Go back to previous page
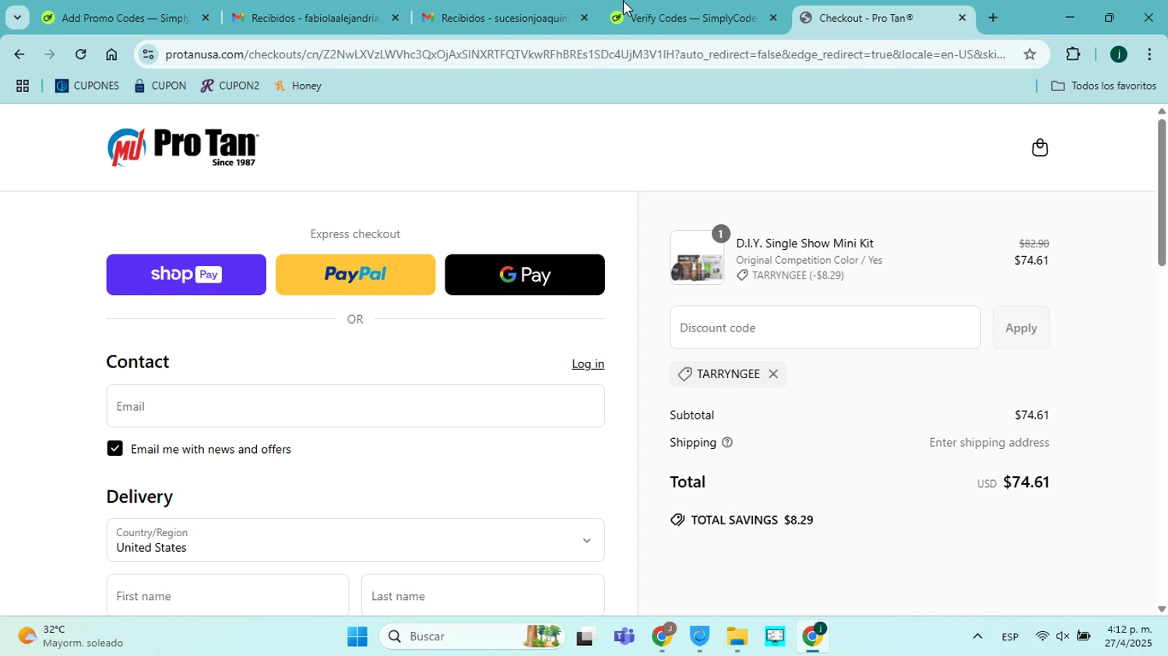Screen dimensions: 1168x656 point(19,54)
